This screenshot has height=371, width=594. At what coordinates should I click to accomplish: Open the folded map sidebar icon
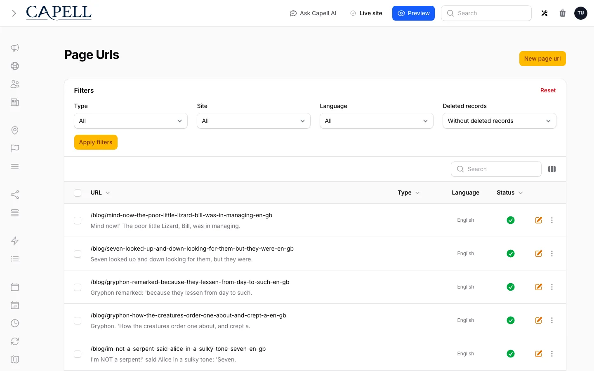click(x=15, y=359)
